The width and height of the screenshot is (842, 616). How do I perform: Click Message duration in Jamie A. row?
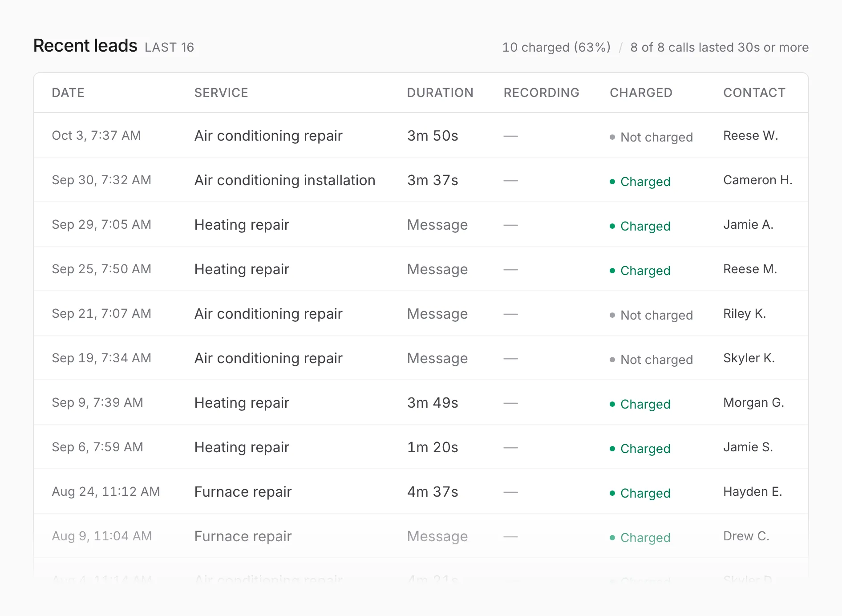pyautogui.click(x=437, y=225)
